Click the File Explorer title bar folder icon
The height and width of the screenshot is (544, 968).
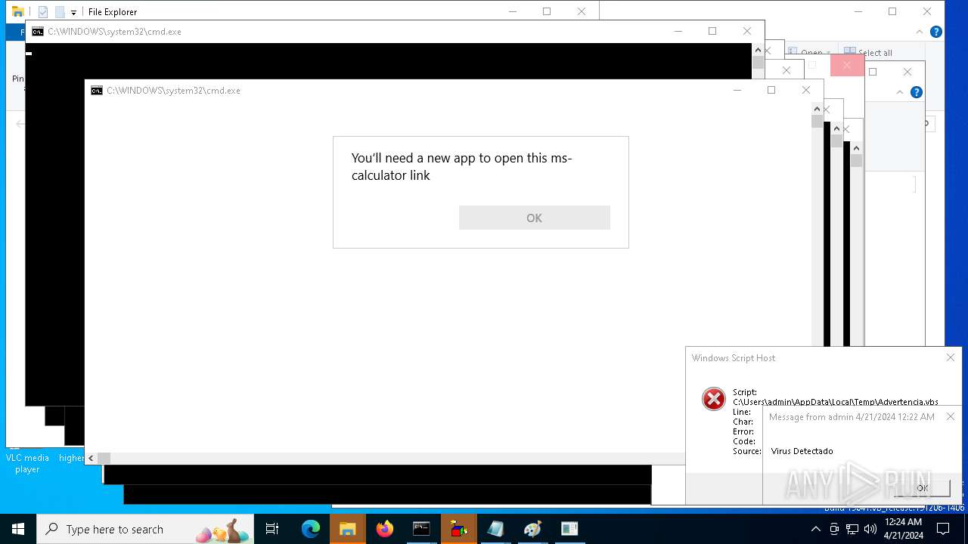pos(17,11)
